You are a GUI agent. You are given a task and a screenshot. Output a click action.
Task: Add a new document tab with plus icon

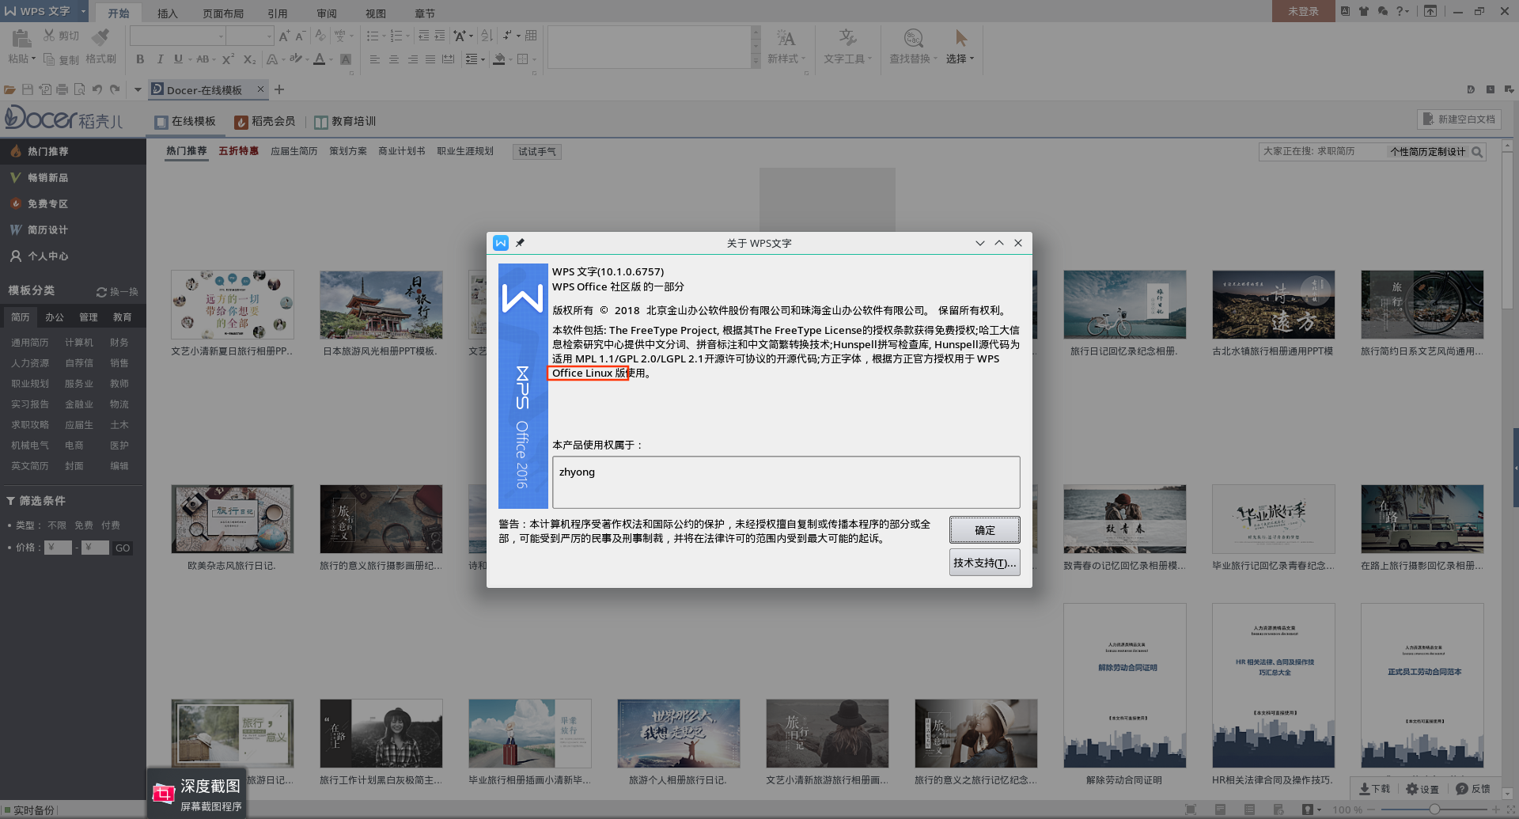point(279,89)
